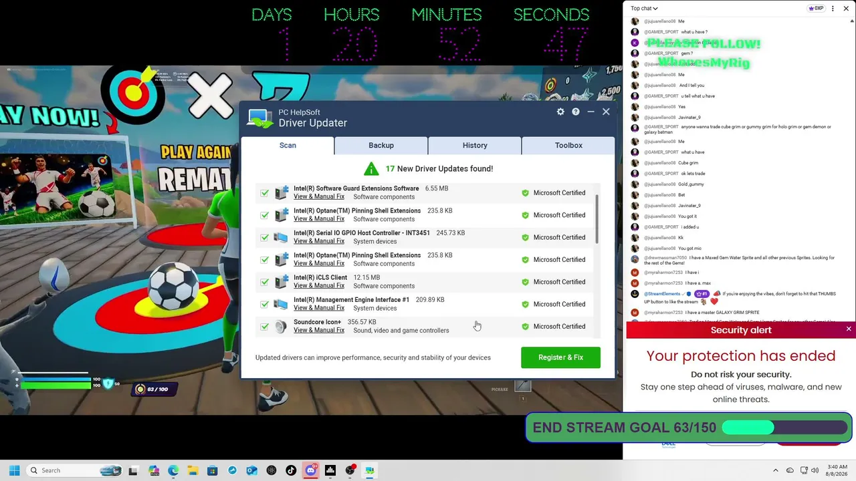856x481 pixels.
Task: Open network settings tray icon
Action: click(x=804, y=470)
